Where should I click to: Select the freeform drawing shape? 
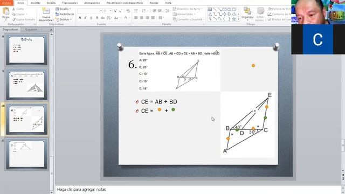[x=210, y=19]
